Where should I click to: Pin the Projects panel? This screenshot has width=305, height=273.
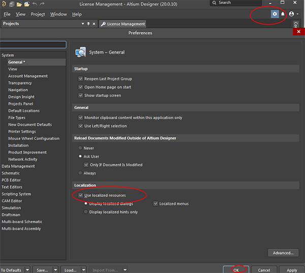point(88,24)
